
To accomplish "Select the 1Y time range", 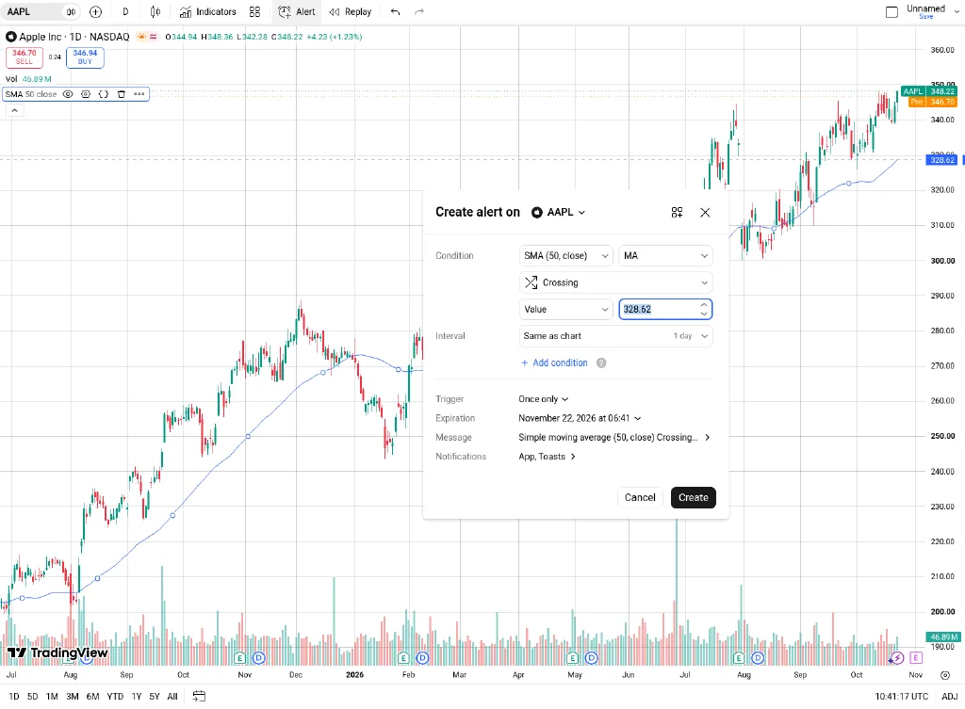I will coord(137,696).
